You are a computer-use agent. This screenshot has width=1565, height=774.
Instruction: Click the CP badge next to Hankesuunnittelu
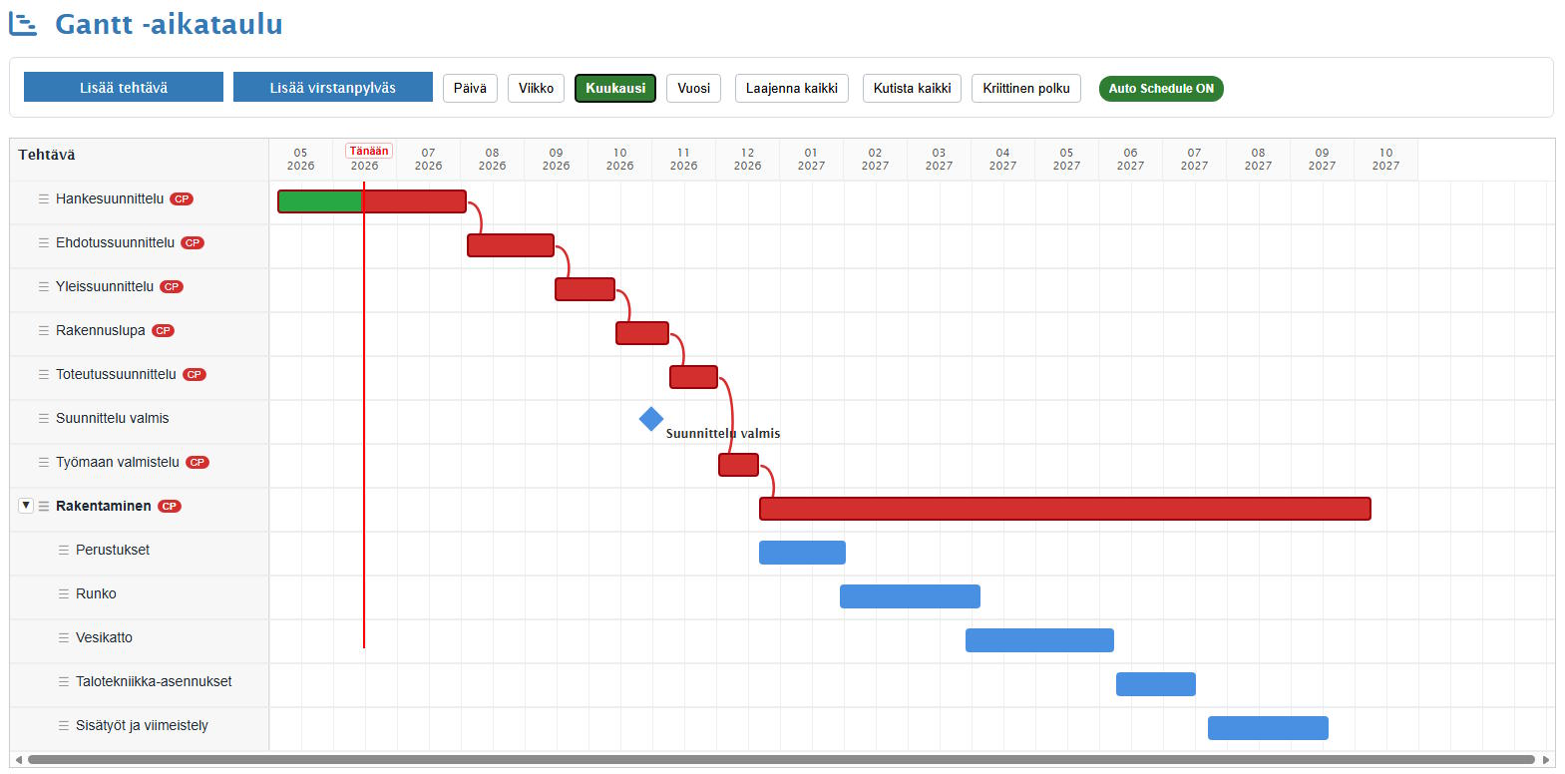coord(182,198)
